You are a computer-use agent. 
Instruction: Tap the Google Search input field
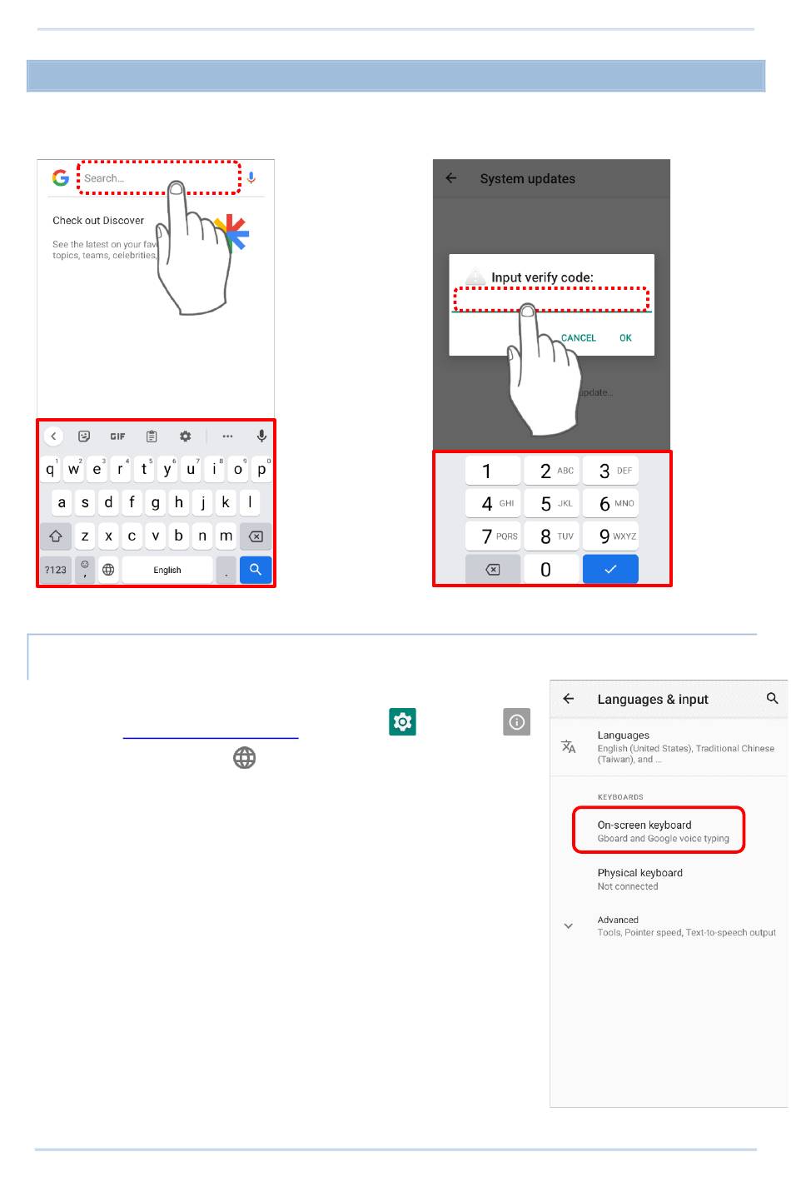pyautogui.click(x=159, y=178)
